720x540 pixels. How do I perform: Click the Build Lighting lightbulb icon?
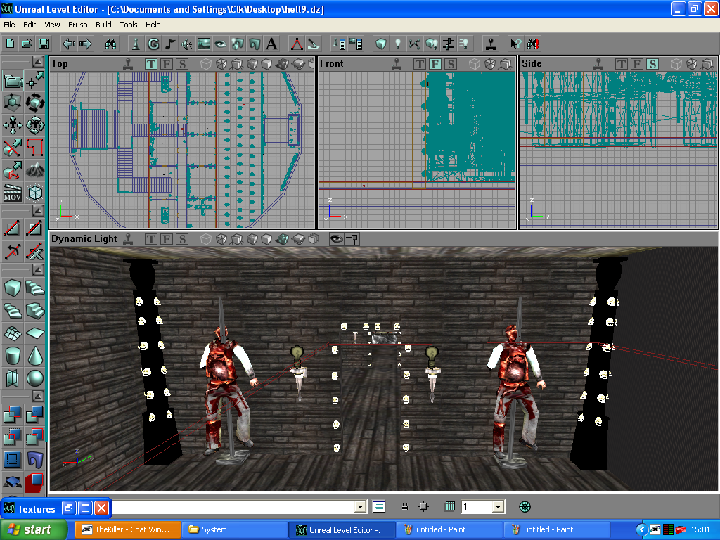pos(397,44)
